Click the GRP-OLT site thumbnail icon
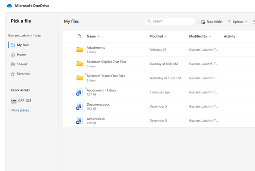Image resolution: width=255 pixels, height=171 pixels. [13, 101]
